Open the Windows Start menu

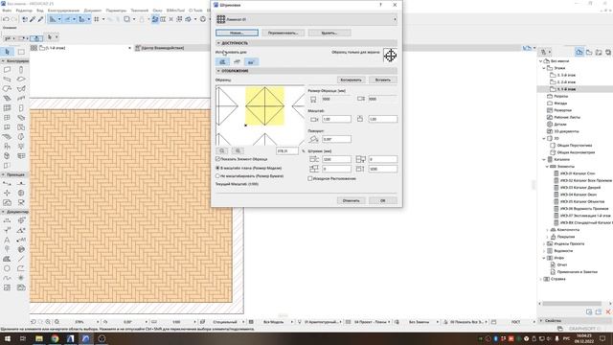point(8,338)
